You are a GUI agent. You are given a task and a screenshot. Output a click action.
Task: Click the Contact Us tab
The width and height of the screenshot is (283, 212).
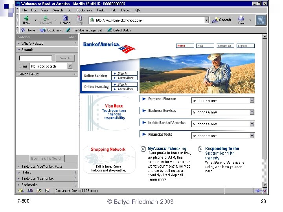click(x=225, y=46)
